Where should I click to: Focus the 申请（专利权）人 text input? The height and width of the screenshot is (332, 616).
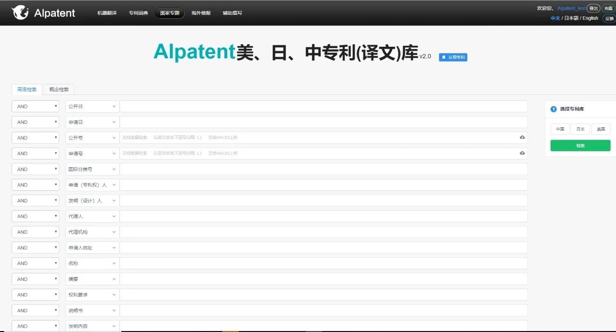[x=323, y=185]
